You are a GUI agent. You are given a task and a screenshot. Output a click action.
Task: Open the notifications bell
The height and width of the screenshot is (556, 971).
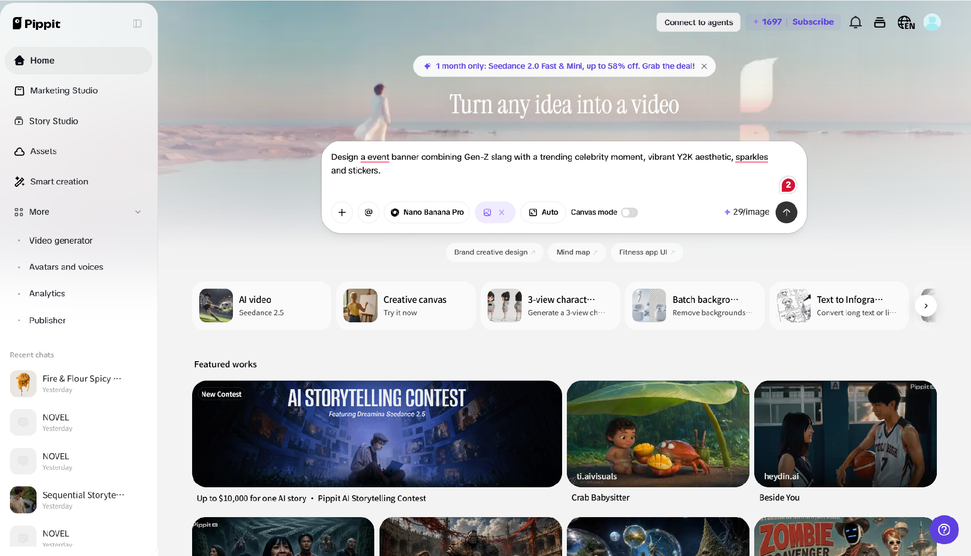point(855,22)
